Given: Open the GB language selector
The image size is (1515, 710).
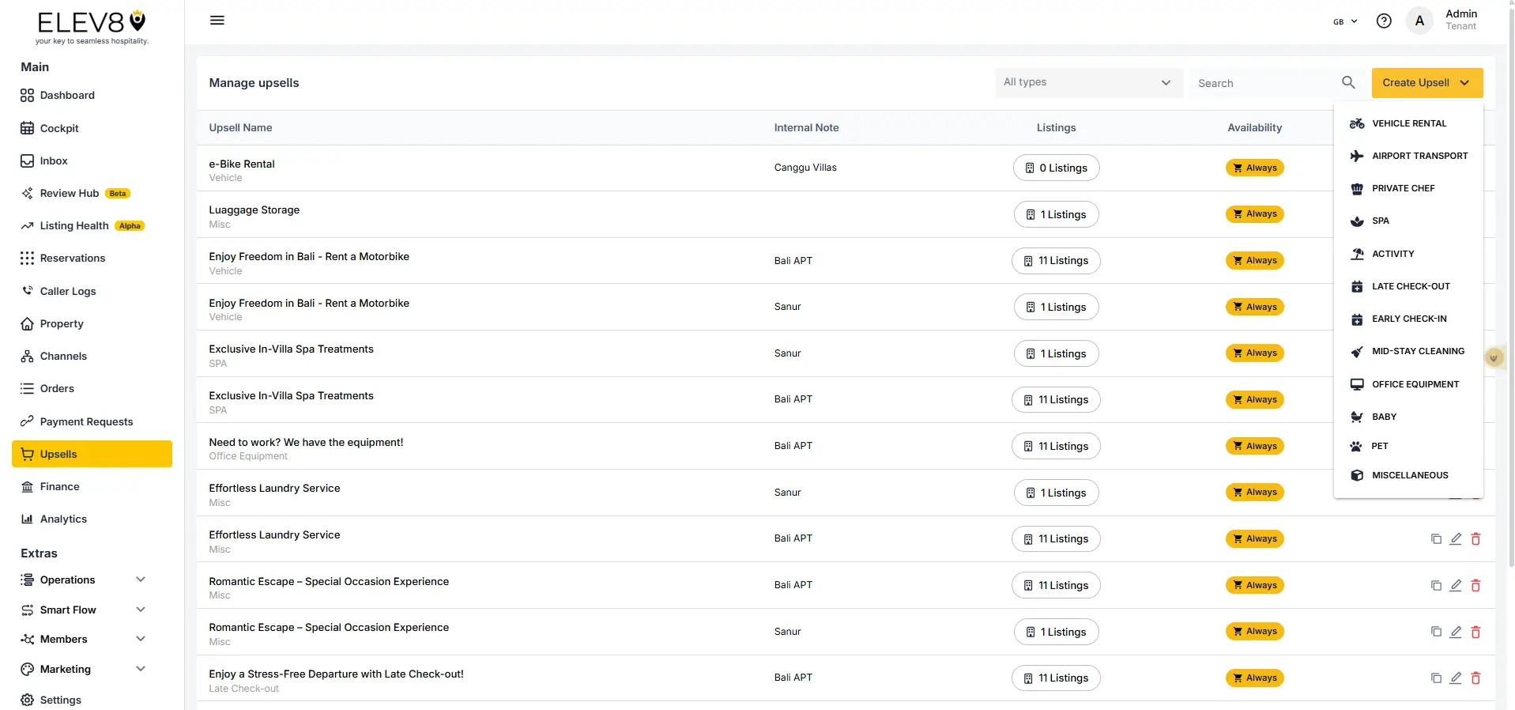Looking at the screenshot, I should coord(1345,21).
